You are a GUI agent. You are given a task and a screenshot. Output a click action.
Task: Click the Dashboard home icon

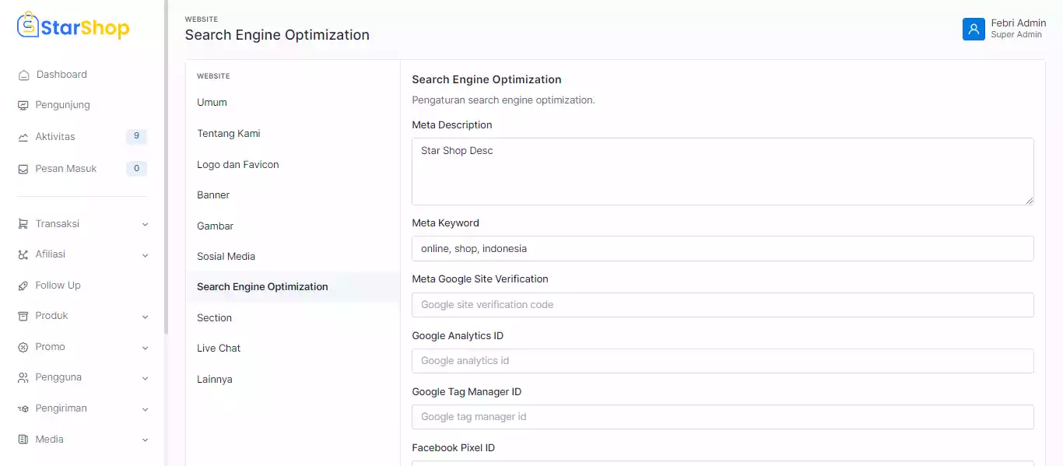click(x=23, y=75)
